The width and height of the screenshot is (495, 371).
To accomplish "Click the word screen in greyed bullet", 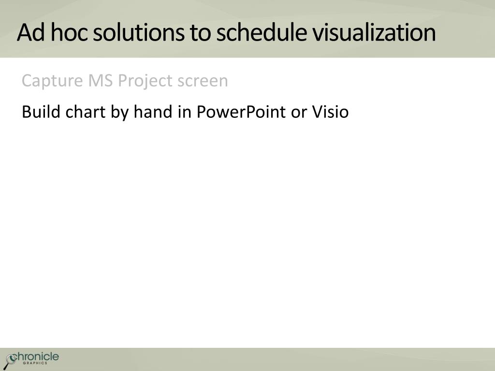I will [x=203, y=81].
